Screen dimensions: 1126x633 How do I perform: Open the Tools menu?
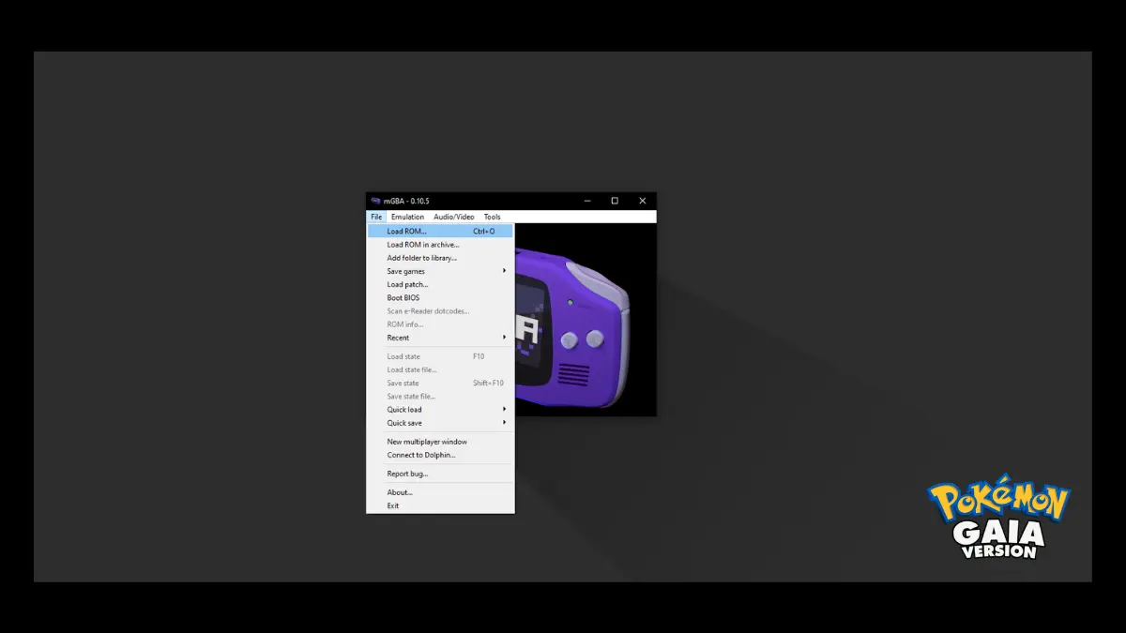pyautogui.click(x=492, y=217)
